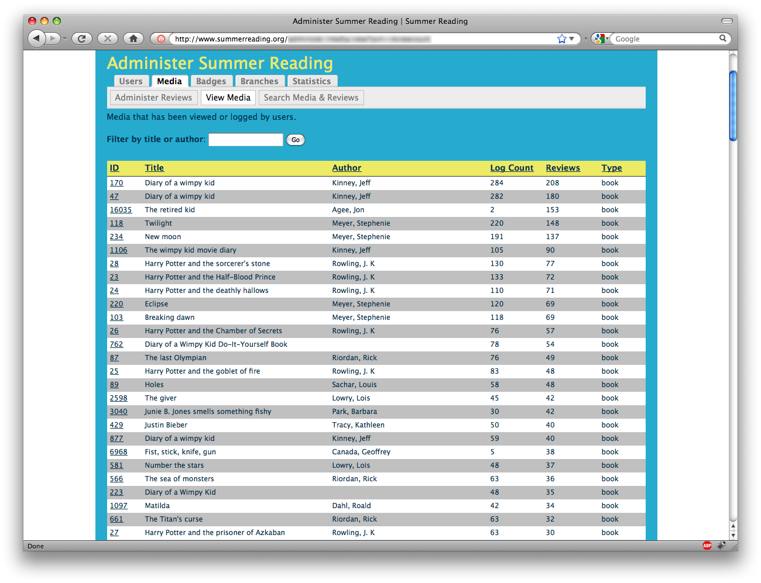Sort table by Title column
This screenshot has width=761, height=583.
tap(155, 168)
